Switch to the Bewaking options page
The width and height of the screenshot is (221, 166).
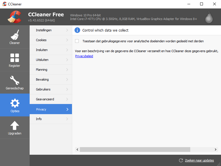[x=42, y=79]
